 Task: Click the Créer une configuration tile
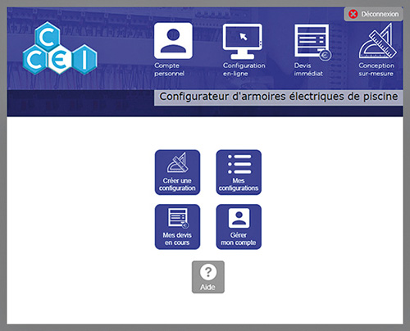tap(177, 172)
